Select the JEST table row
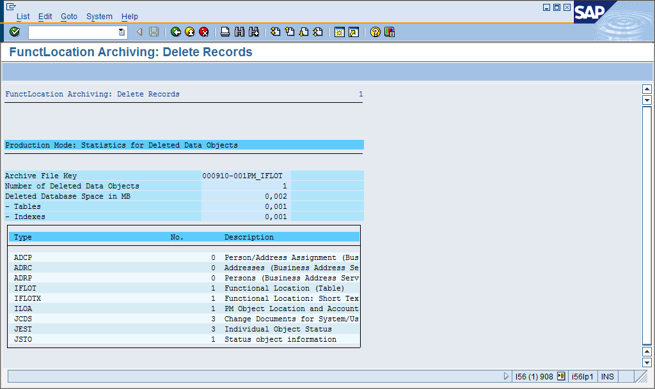655x389 pixels. pos(184,329)
